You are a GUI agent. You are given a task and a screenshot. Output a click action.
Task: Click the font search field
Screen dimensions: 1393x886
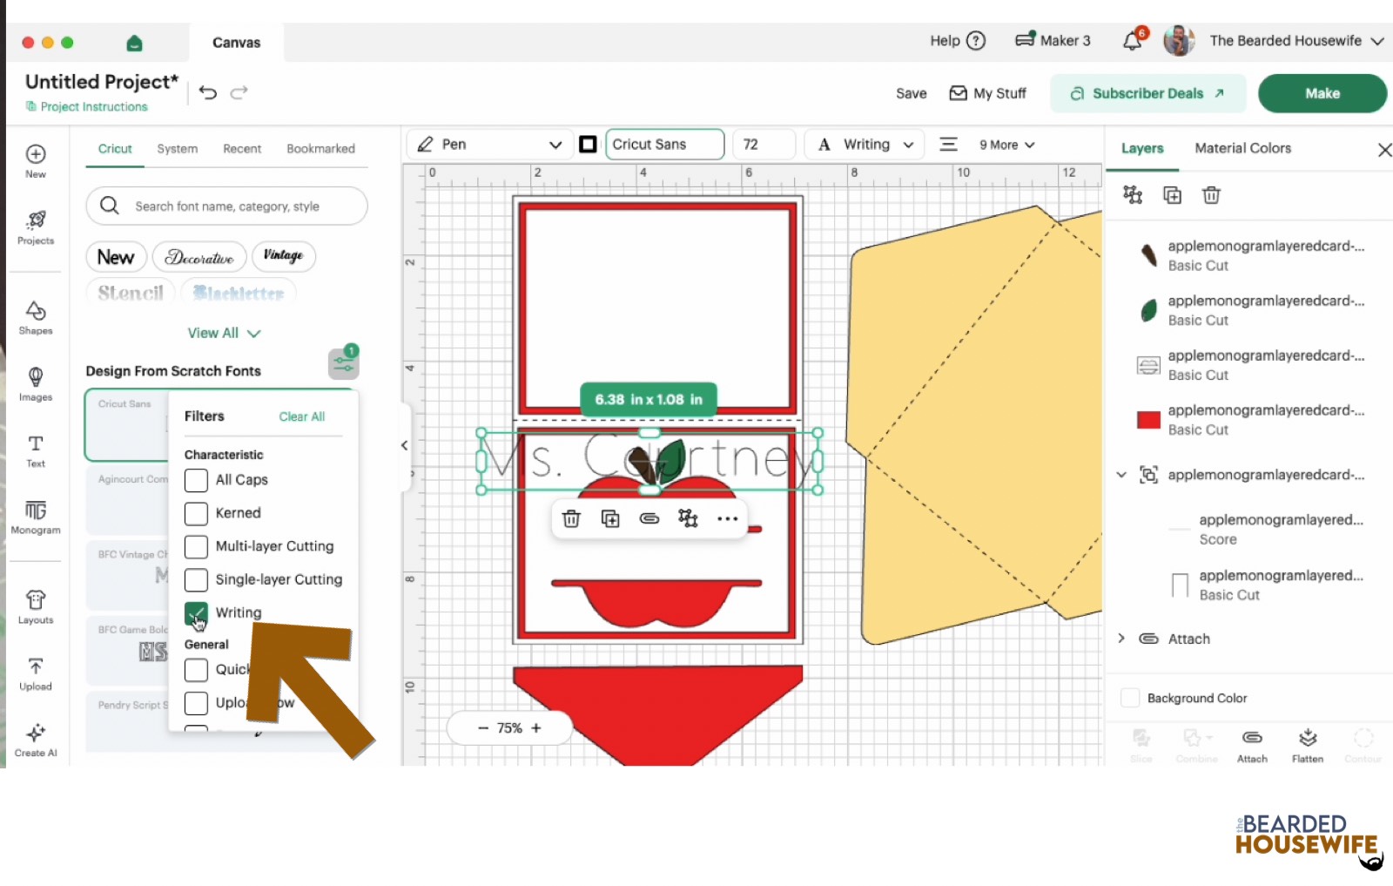click(227, 206)
